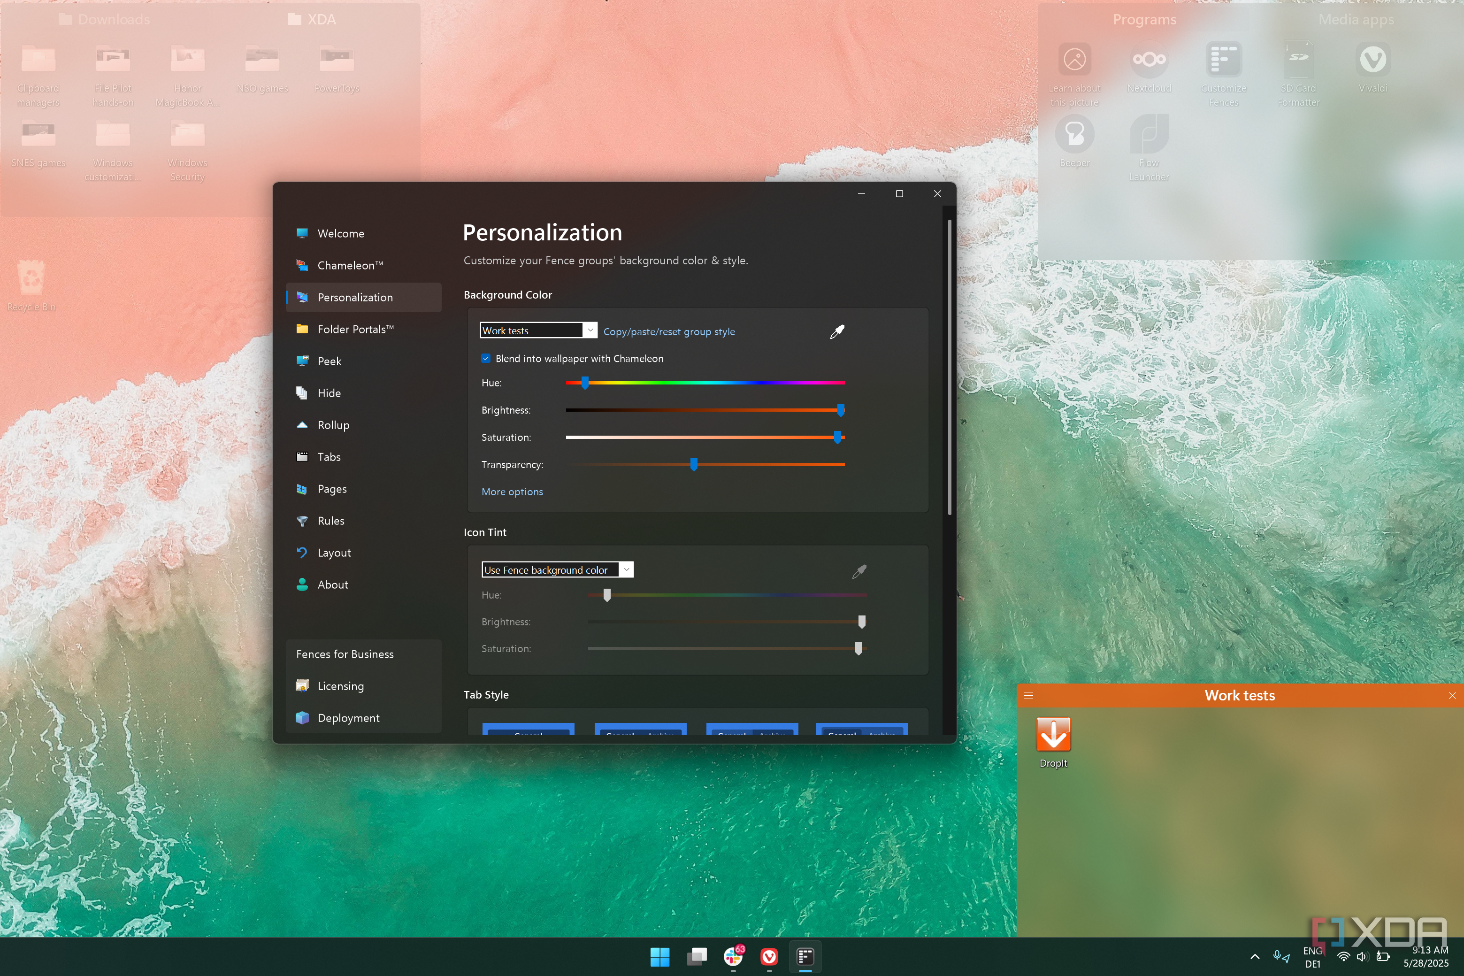Click the background Brightness slider

(x=705, y=410)
